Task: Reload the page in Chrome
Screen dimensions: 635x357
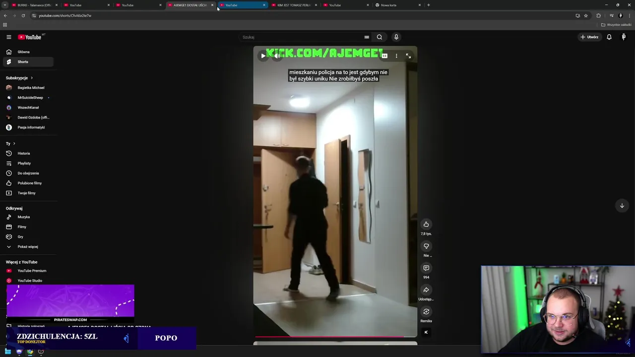Action: (x=23, y=15)
